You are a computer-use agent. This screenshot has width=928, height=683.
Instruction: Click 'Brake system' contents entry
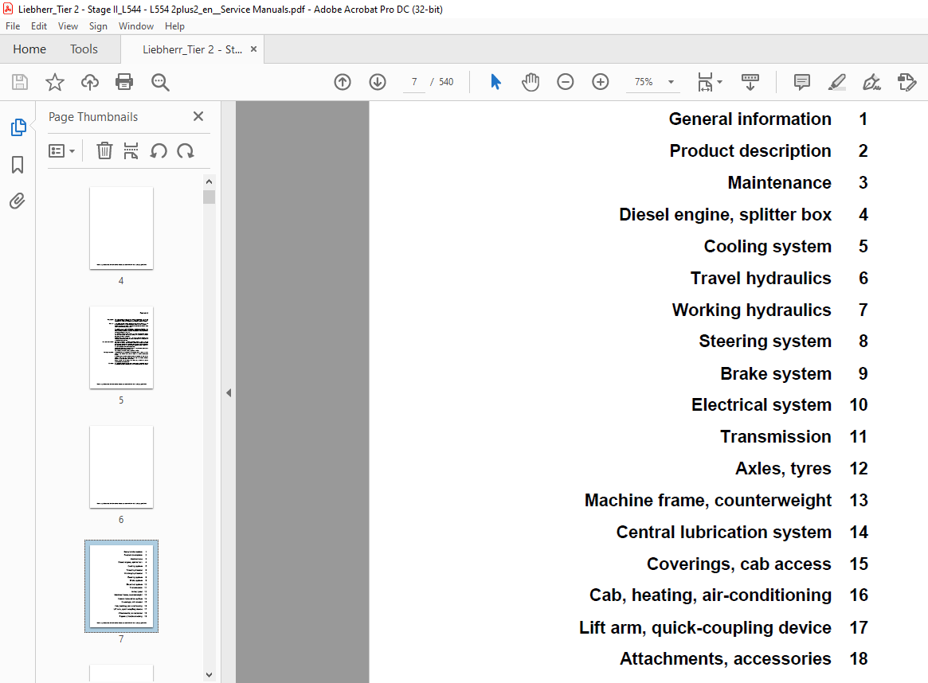(775, 373)
